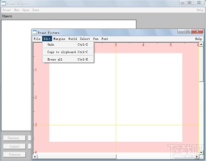Screen dimensions: 206x161
Task: Click horizontal scrollbar right arrow in Picture window
Action: (x=197, y=157)
